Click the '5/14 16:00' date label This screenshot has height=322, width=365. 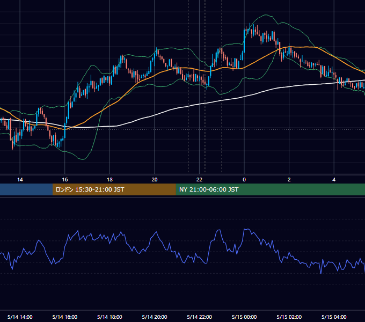point(65,317)
